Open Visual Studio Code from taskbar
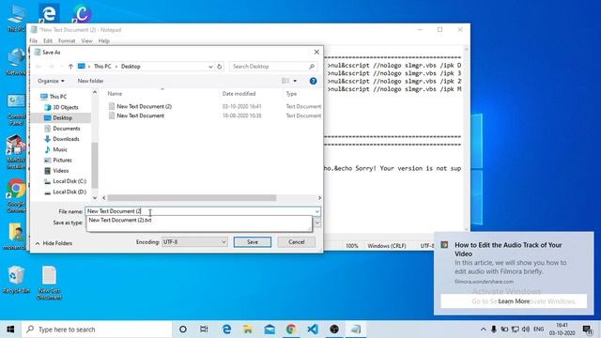The image size is (601, 338). [313, 330]
